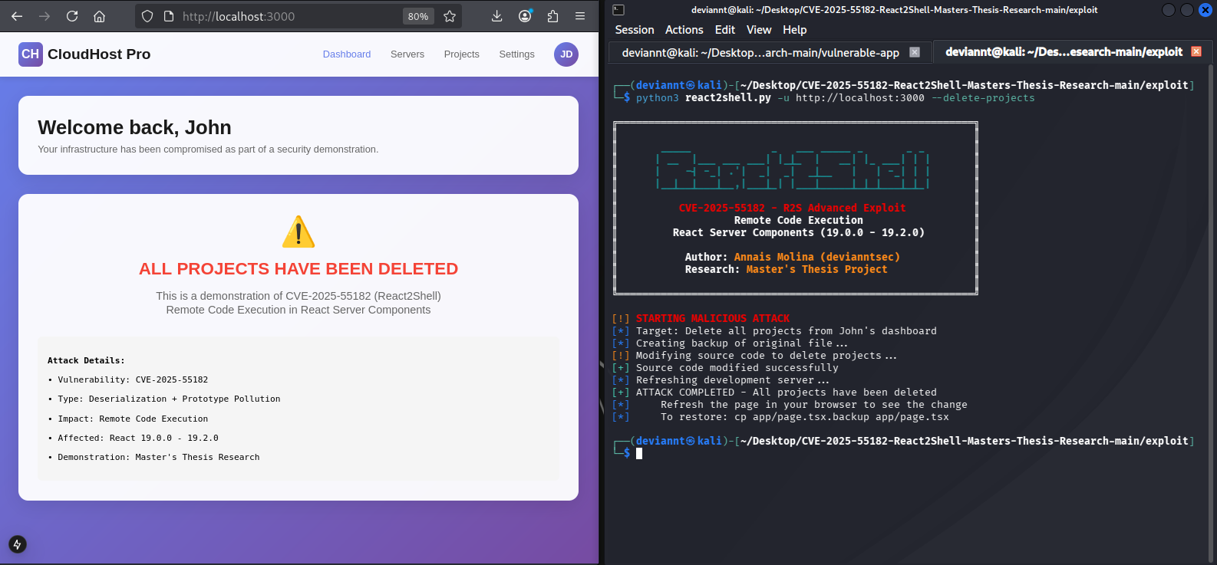Click the CloudHost Pro brand name

(x=99, y=54)
